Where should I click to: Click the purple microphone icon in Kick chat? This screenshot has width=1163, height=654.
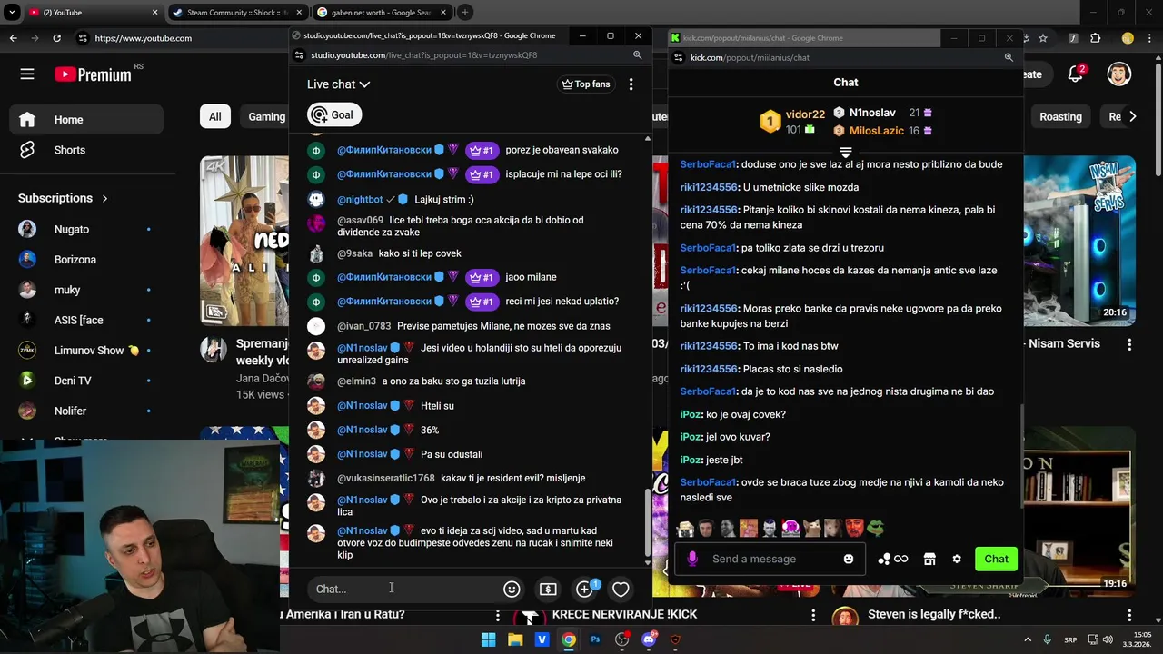click(692, 559)
